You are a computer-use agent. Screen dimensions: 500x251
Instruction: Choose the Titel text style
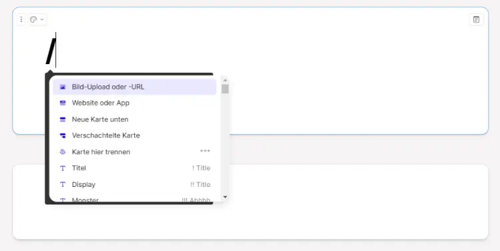click(135, 168)
